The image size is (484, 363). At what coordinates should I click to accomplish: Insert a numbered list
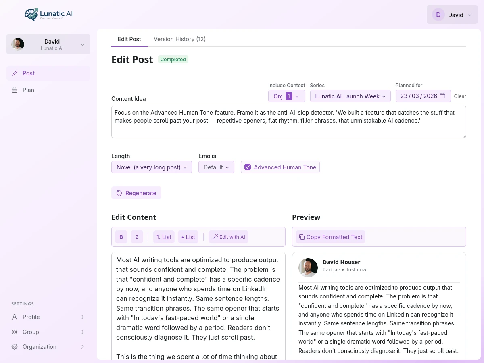coord(164,237)
